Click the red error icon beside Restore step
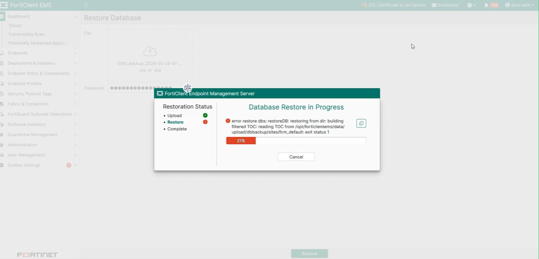 pyautogui.click(x=205, y=122)
